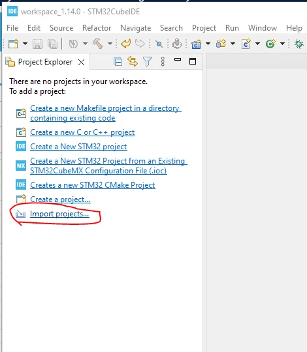Click Create a new C or C++ project
Screen dimensions: 307x352
[82, 132]
